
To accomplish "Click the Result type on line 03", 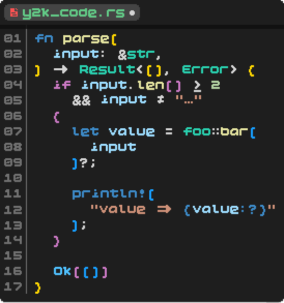I will tap(107, 70).
